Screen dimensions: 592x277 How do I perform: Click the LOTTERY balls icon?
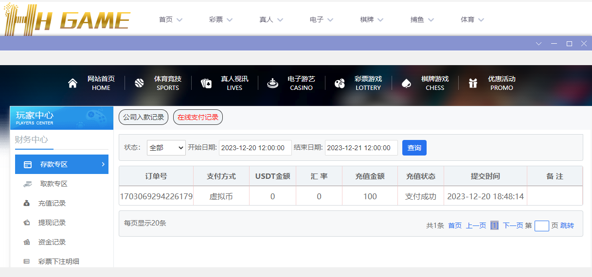(340, 83)
